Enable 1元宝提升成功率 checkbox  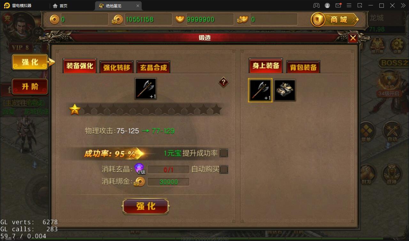click(224, 153)
